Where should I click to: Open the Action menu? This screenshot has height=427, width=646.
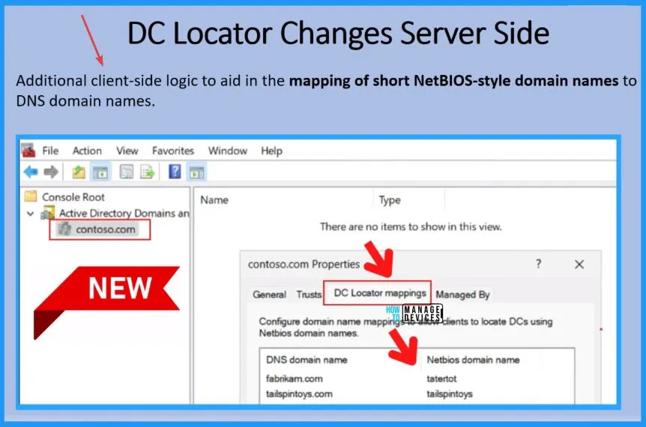[x=87, y=151]
